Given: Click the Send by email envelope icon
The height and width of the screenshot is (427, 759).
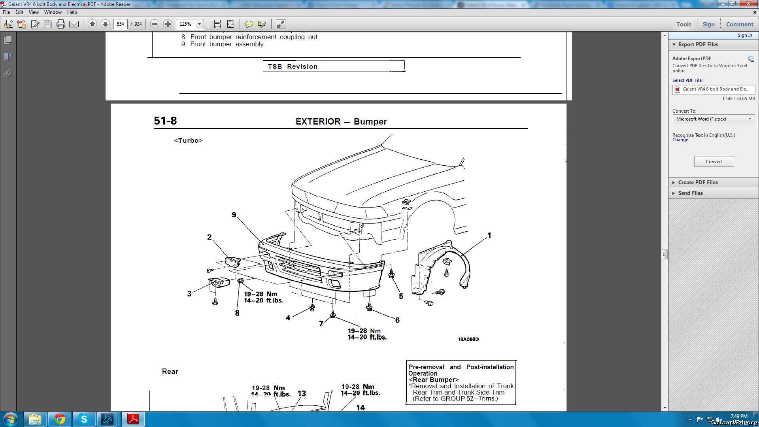Looking at the screenshot, I should (74, 24).
